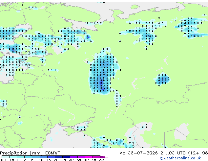Select the 5–10 mm legend swatch
The height and width of the screenshot is (161, 208).
click(36, 157)
